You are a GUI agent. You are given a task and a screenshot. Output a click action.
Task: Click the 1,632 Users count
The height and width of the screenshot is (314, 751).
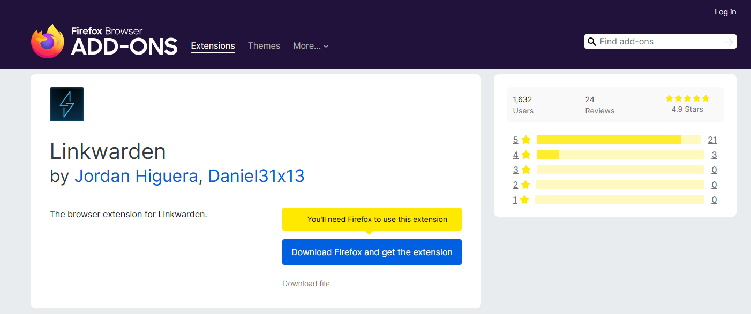pos(523,105)
